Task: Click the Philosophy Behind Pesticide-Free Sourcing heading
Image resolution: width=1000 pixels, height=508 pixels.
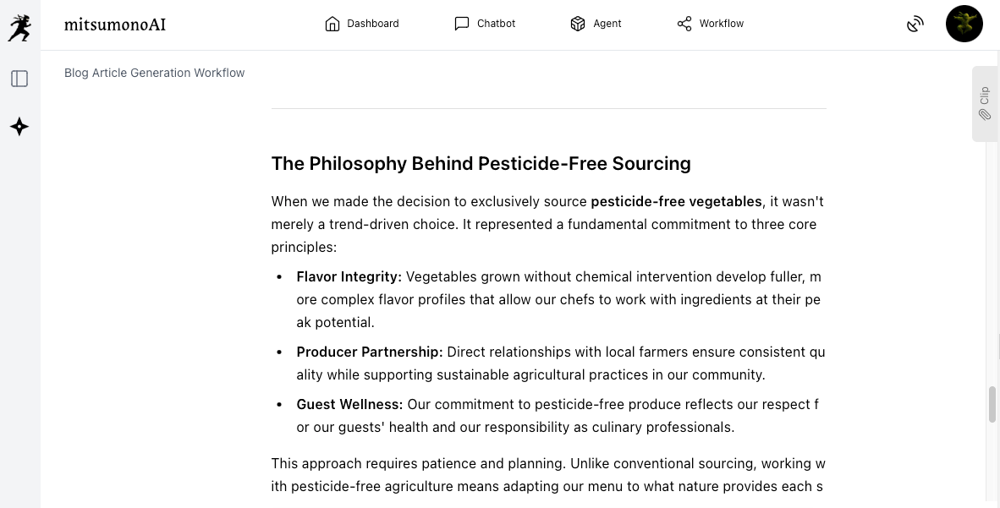Action: (x=481, y=163)
